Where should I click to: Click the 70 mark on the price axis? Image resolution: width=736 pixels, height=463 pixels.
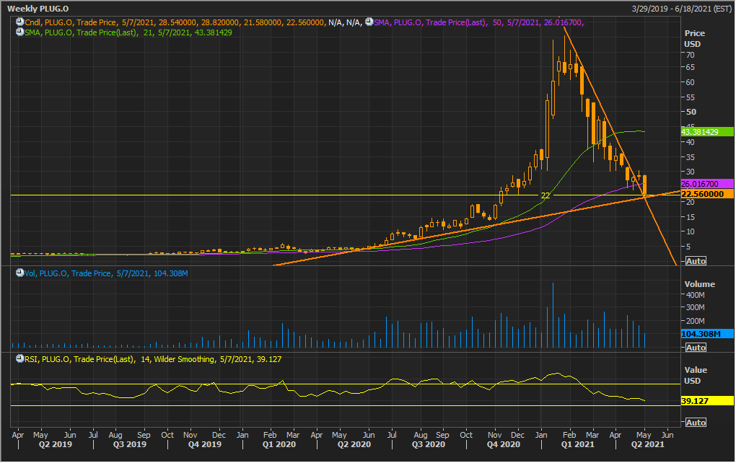point(690,56)
